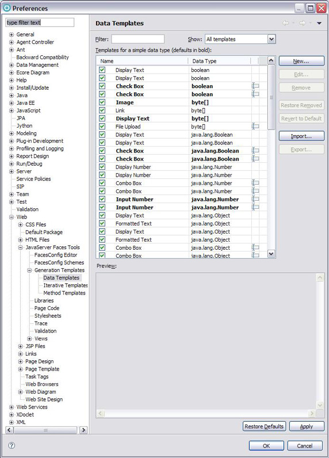Open FacesConfig Editor preferences page
This screenshot has height=458, width=329.
click(56, 255)
